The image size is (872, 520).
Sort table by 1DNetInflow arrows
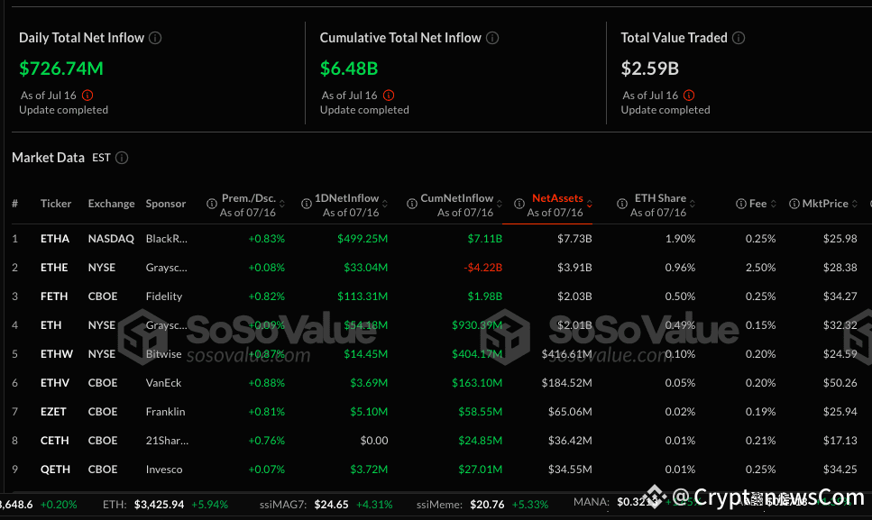point(385,204)
